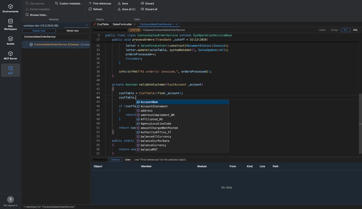Sort by Kind column header

[249, 166]
